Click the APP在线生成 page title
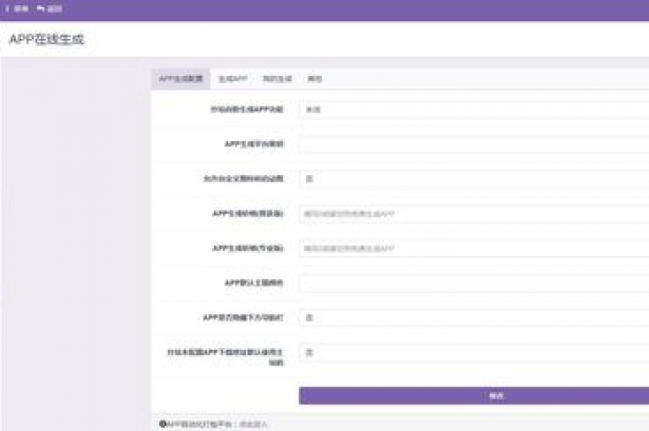The width and height of the screenshot is (649, 431). (x=46, y=40)
